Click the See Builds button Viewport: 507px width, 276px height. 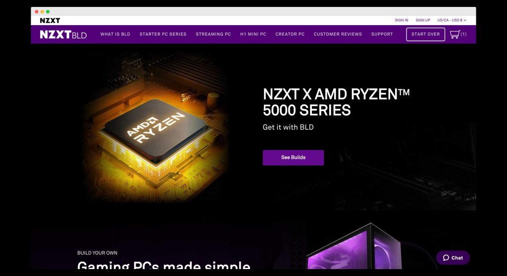(x=293, y=158)
